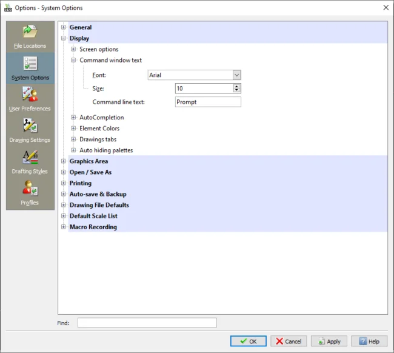
Task: Open the Font dropdown showing Arial
Action: click(236, 75)
